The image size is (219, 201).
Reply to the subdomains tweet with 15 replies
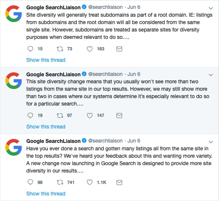click(30, 49)
